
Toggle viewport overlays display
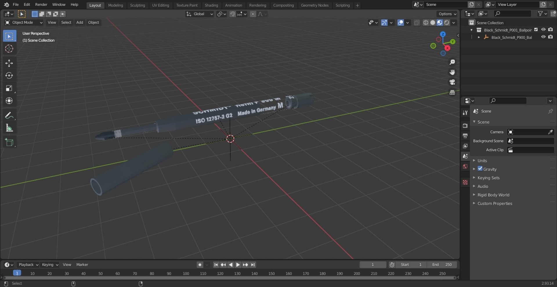point(400,23)
